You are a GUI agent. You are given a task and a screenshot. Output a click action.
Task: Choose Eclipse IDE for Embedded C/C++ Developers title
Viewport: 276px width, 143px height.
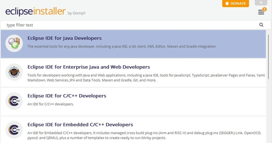(x=80, y=125)
